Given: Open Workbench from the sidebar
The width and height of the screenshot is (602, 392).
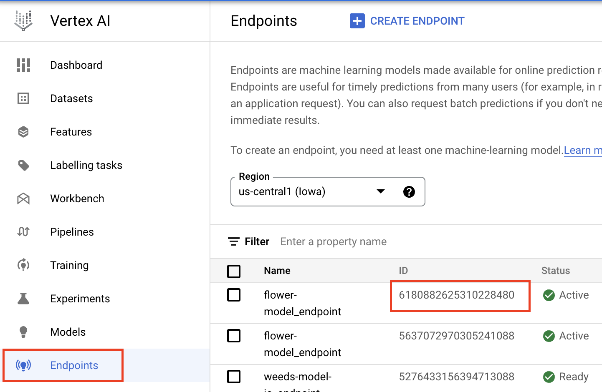Looking at the screenshot, I should pos(77,199).
